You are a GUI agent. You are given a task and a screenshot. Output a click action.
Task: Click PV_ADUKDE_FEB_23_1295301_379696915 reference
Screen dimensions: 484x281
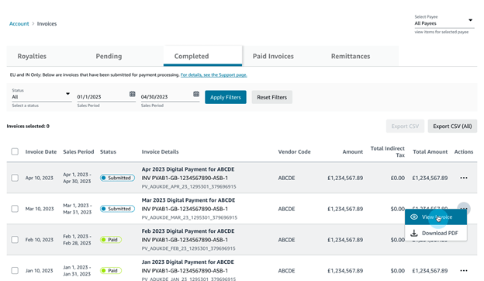tap(188, 248)
